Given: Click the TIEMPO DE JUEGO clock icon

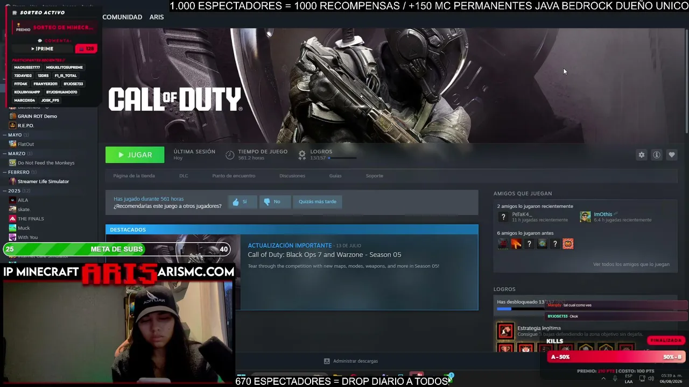Looking at the screenshot, I should pos(230,155).
